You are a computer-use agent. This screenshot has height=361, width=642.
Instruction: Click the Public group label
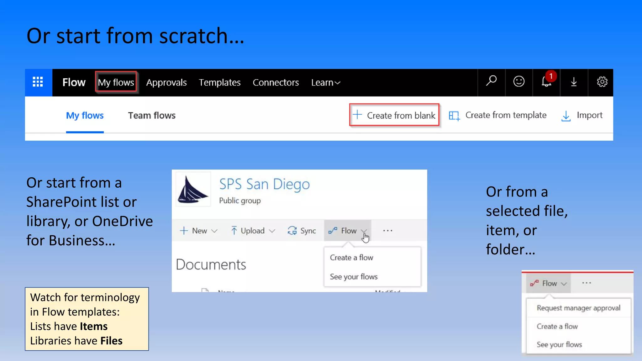coord(240,201)
